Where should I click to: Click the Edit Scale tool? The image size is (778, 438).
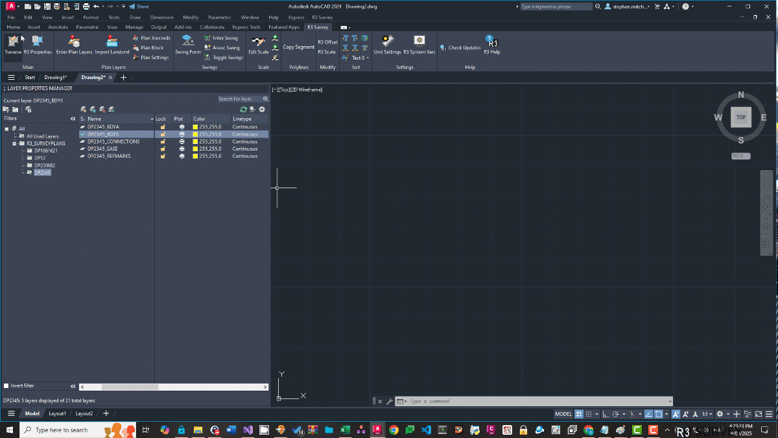pyautogui.click(x=259, y=45)
